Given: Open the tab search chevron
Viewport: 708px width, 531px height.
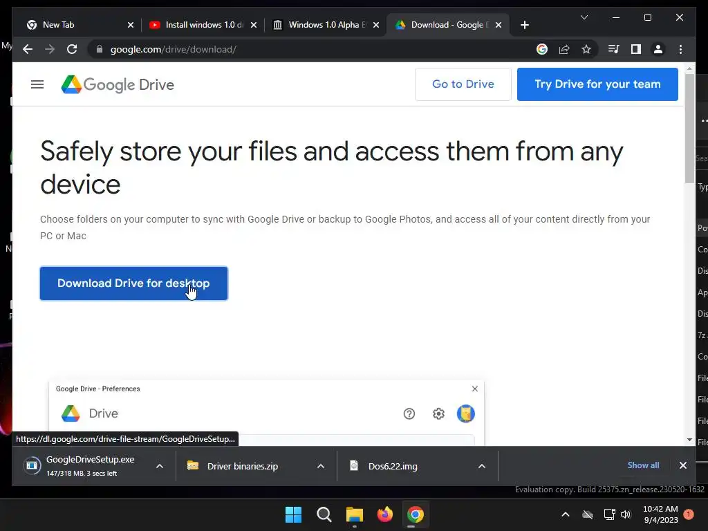Looking at the screenshot, I should click(x=584, y=17).
